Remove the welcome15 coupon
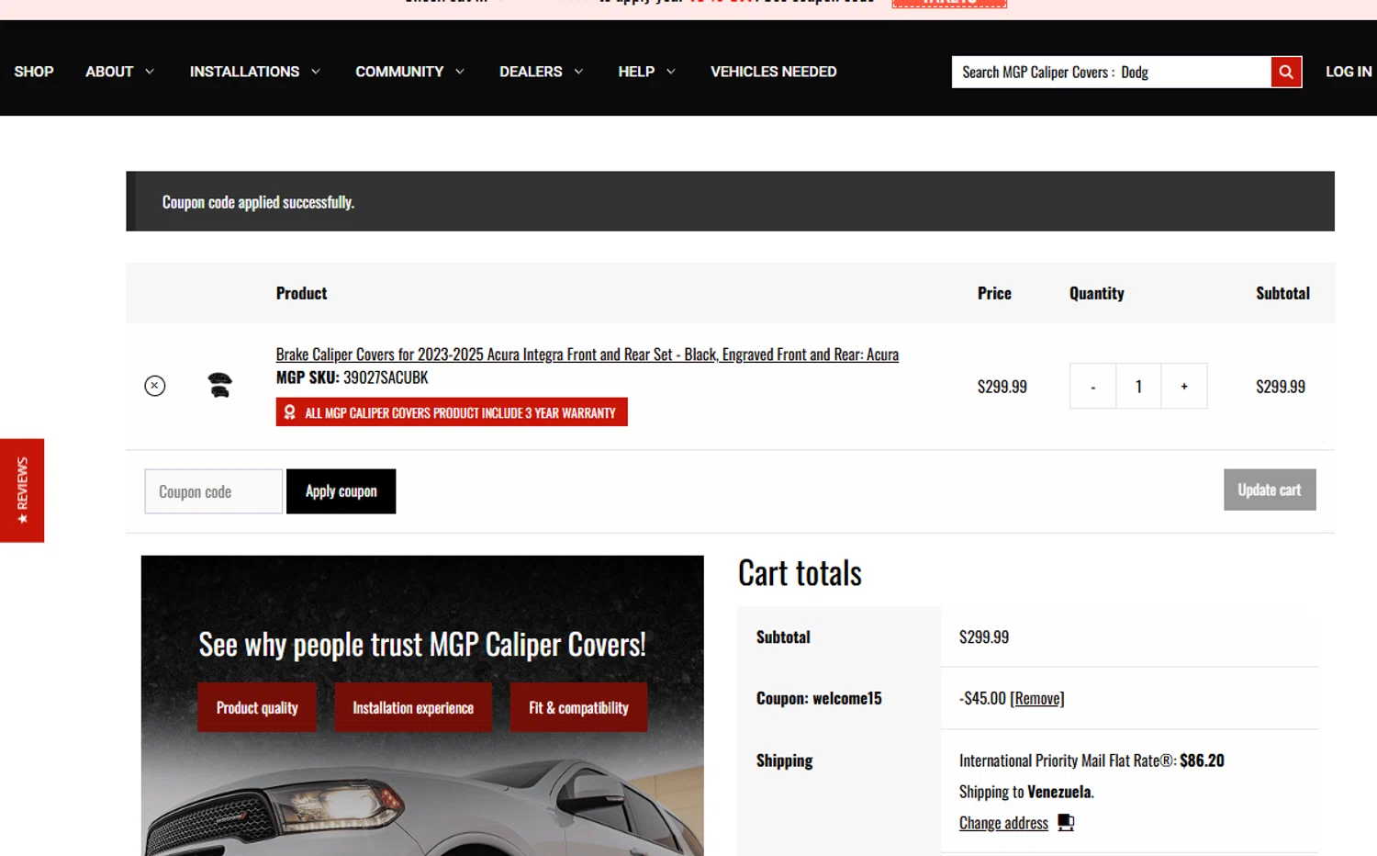The height and width of the screenshot is (856, 1377). (1037, 698)
